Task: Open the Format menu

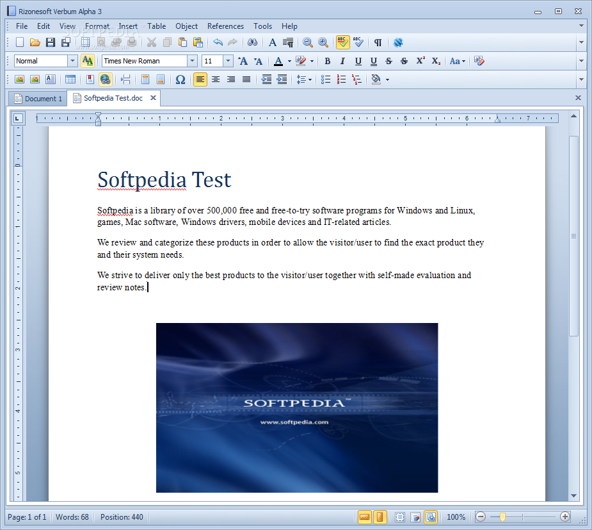Action: coord(97,26)
